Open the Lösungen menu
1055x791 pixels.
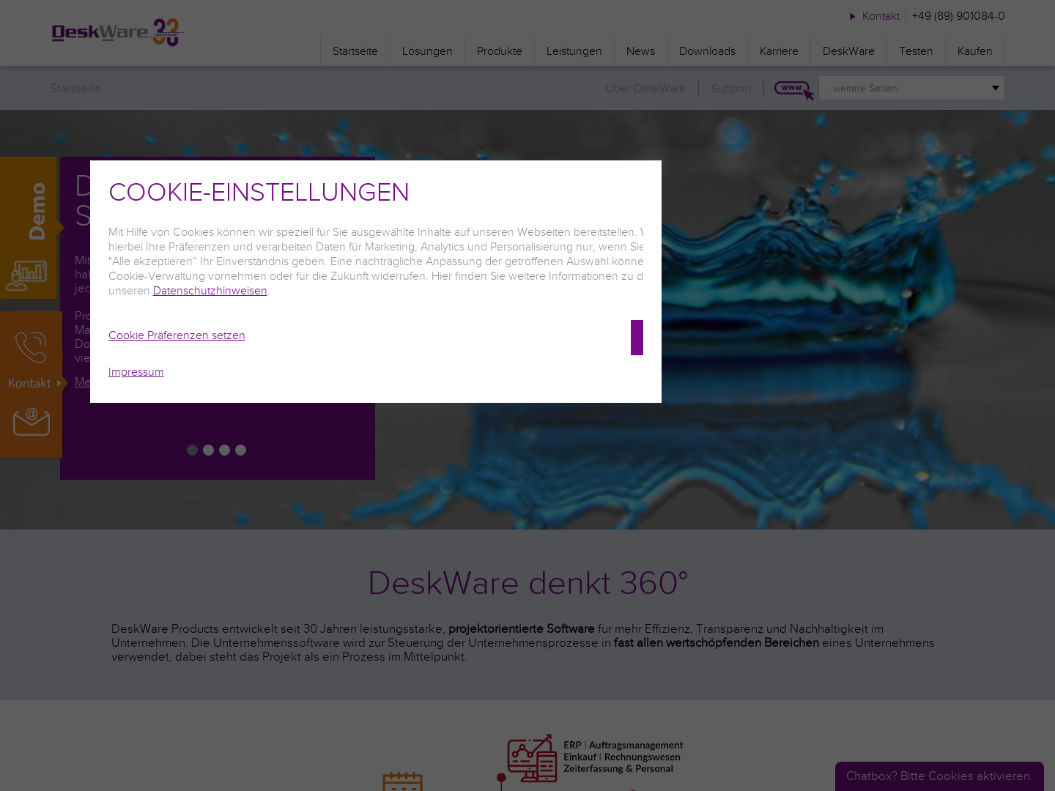click(x=427, y=51)
